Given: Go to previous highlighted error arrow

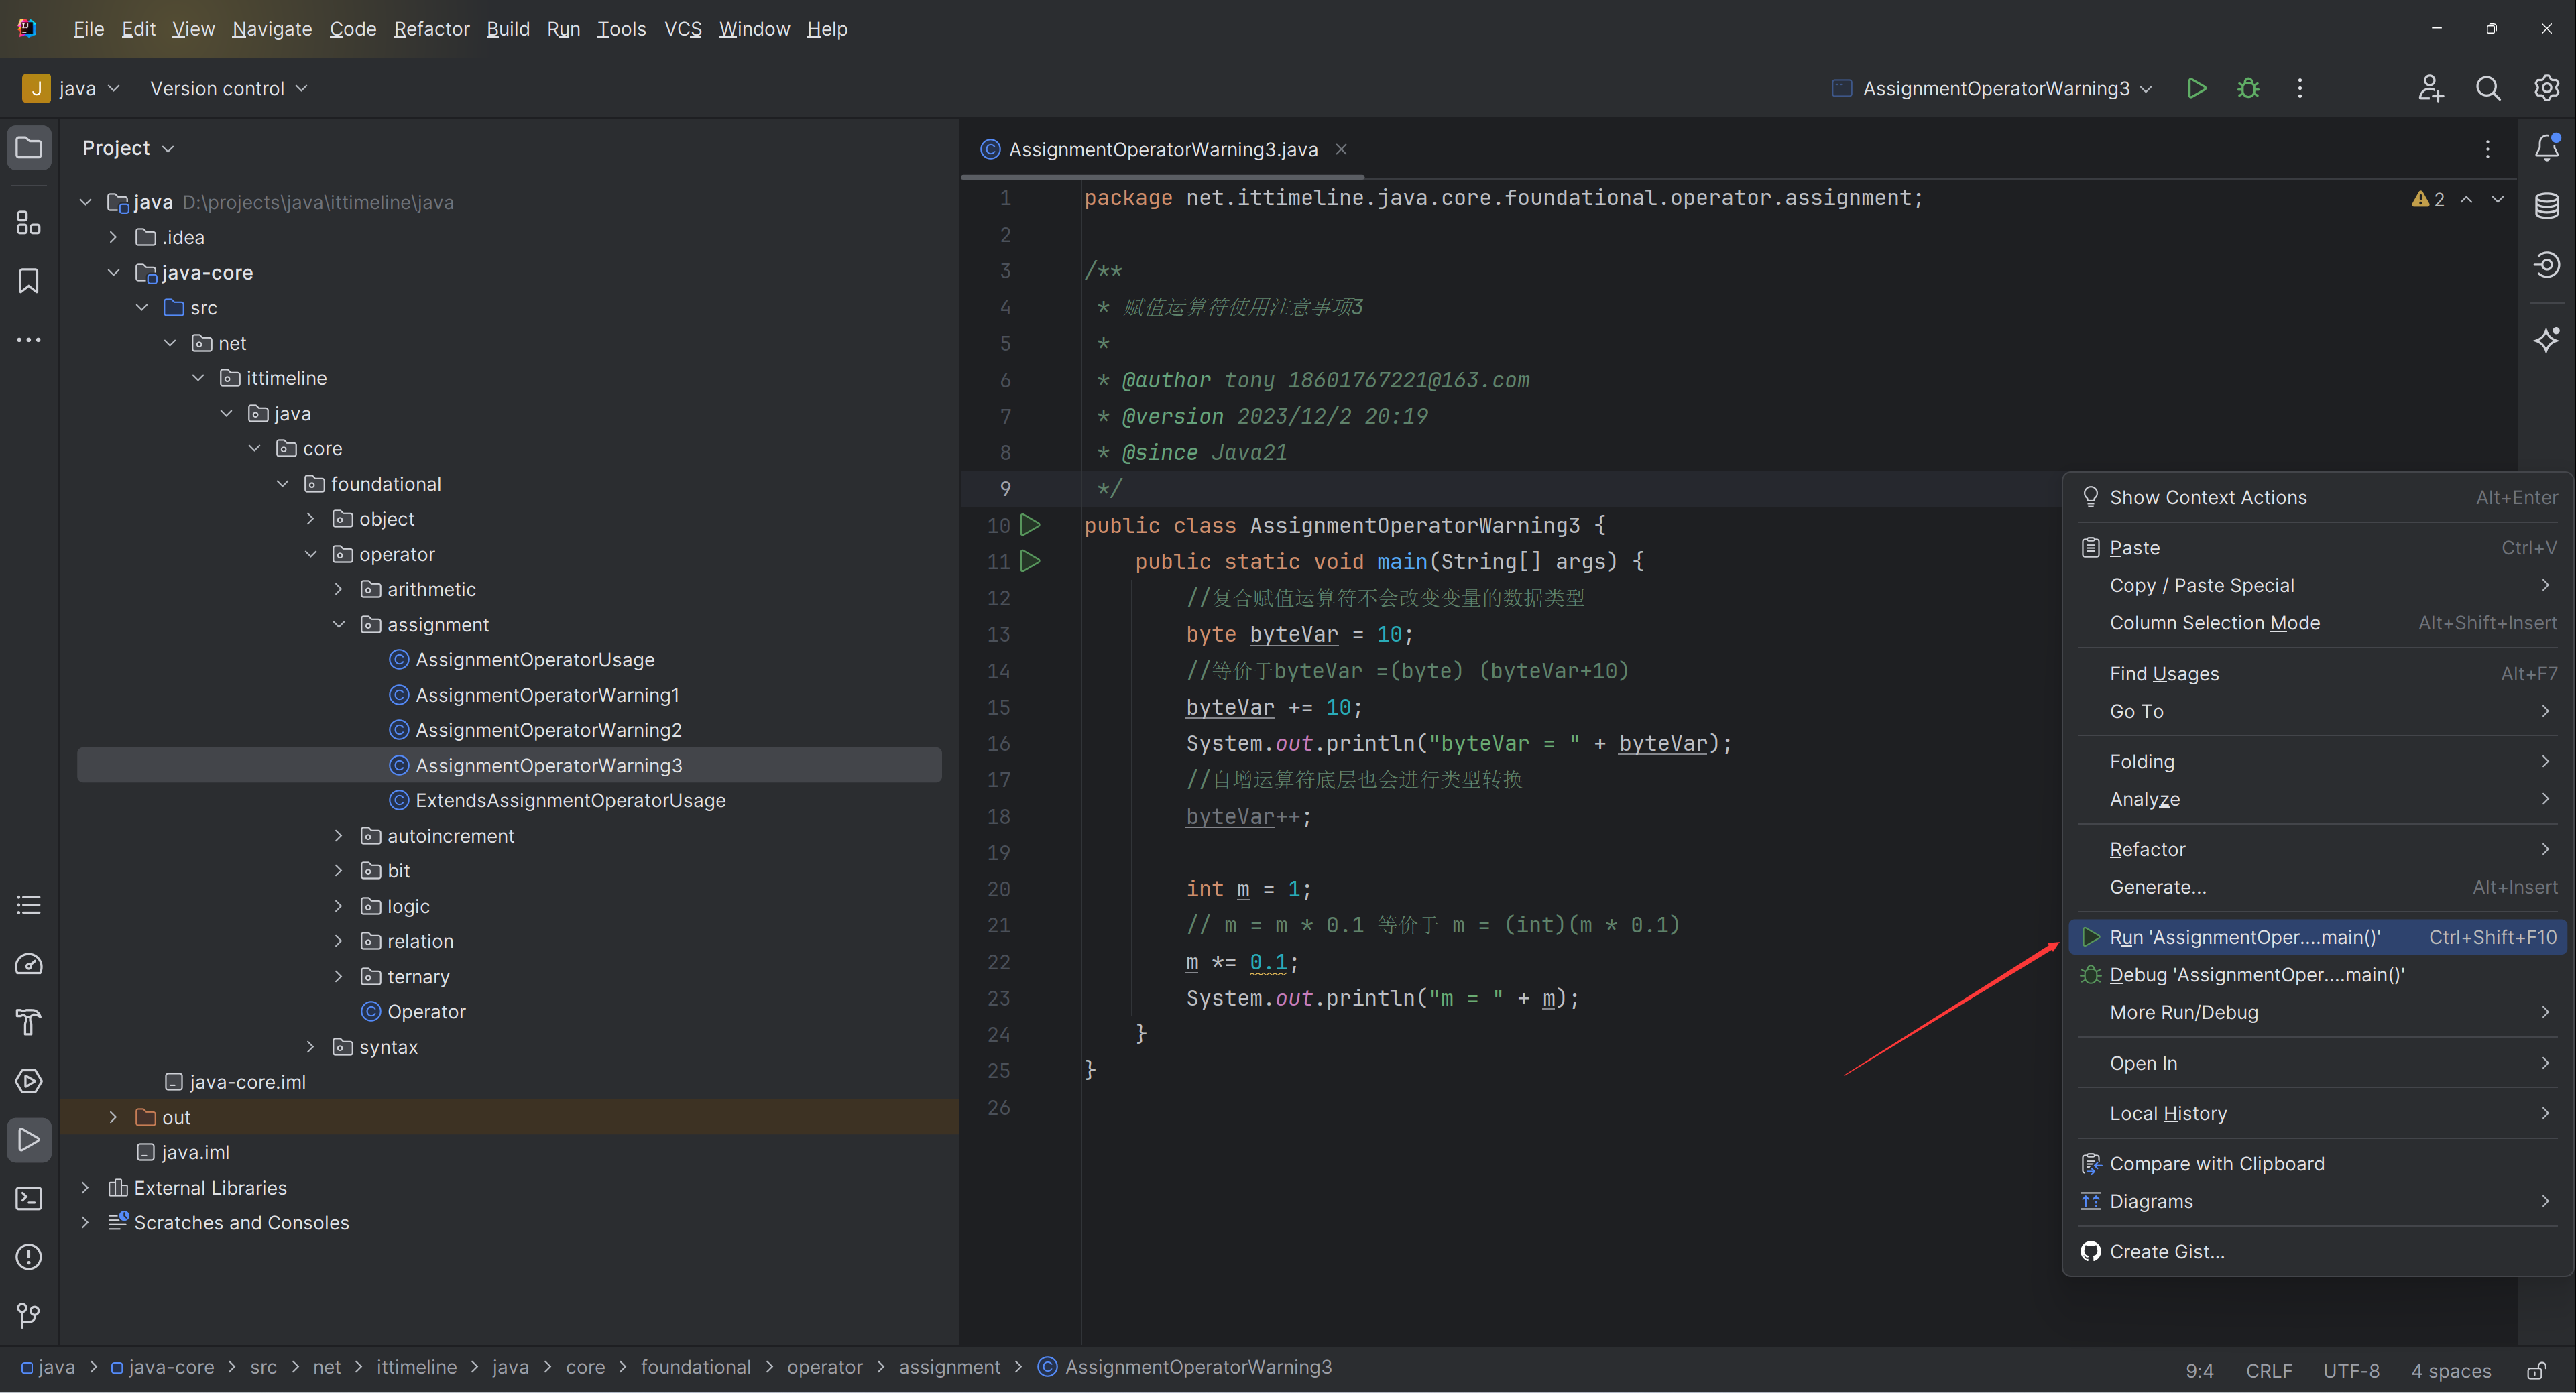Looking at the screenshot, I should [2467, 199].
